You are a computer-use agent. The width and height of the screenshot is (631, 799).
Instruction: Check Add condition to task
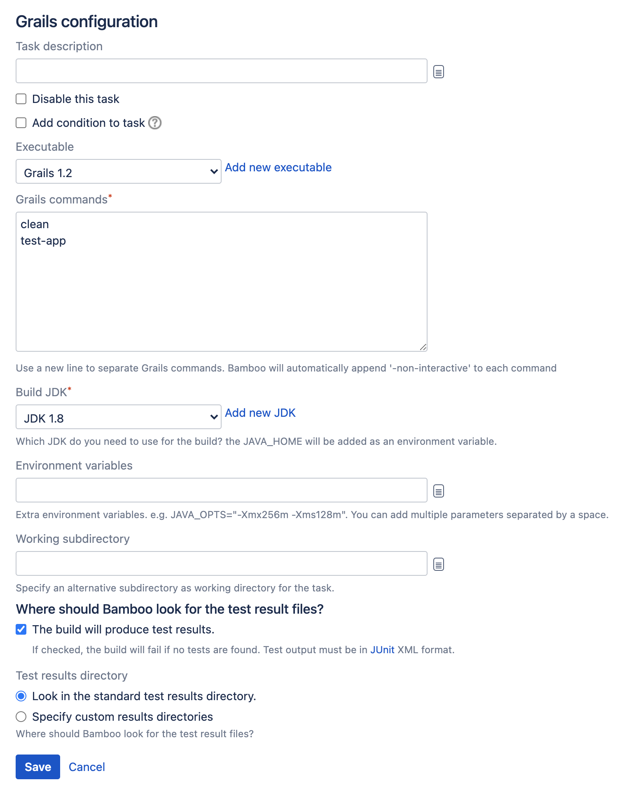tap(21, 123)
